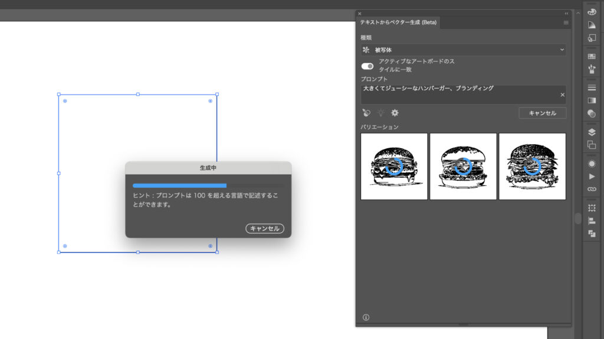604x339 pixels.
Task: Click キャンセル in the 生成中 dialog
Action: tap(265, 228)
